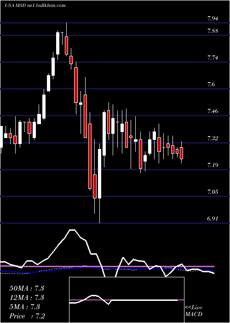
Task: Click the candle with highest wick near 7.94
Action: pos(66,39)
